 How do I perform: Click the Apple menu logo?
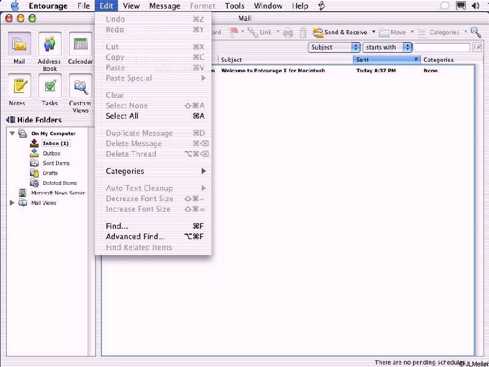15,6
